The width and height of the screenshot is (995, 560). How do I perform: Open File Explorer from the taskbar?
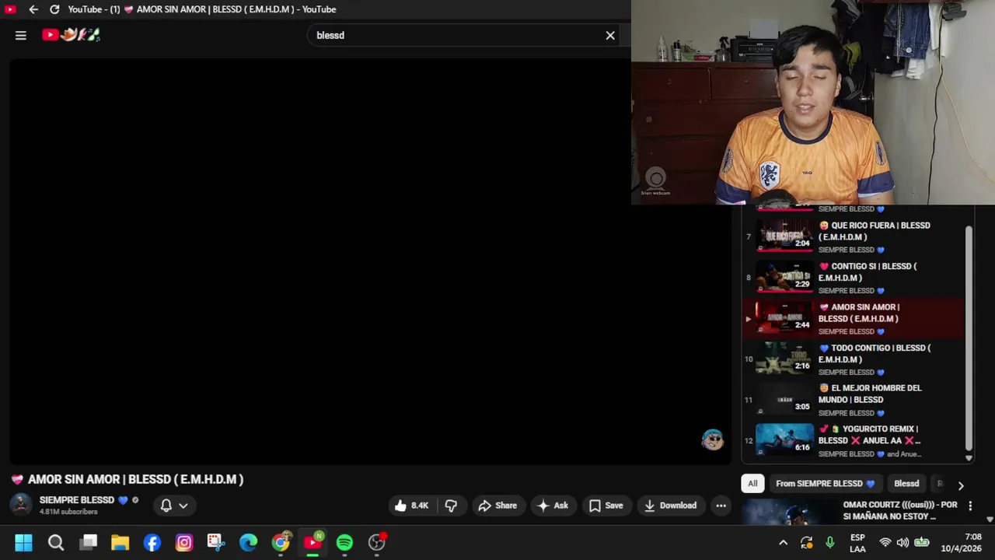120,542
